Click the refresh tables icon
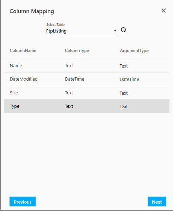173x211 pixels. (x=123, y=30)
